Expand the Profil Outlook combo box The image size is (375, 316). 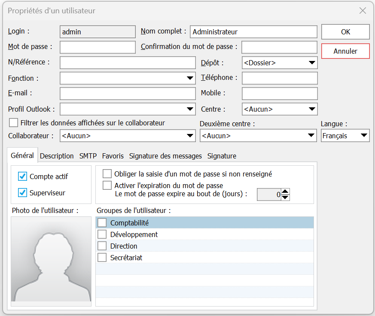190,109
